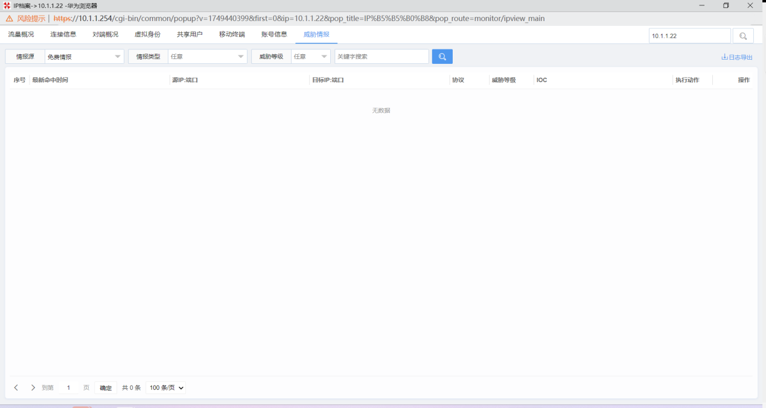Switch to 流量概况 tab

coord(21,34)
